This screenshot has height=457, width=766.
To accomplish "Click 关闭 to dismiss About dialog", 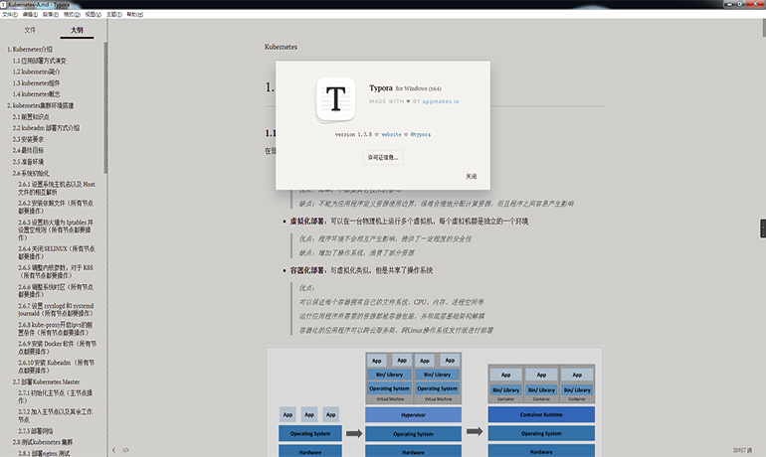I will tap(471, 177).
